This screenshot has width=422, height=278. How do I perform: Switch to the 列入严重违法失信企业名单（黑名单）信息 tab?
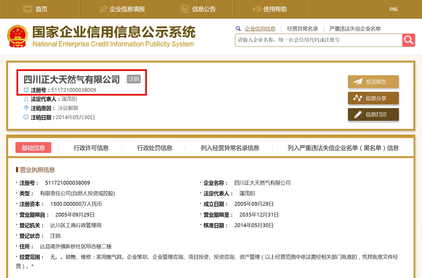[343, 148]
